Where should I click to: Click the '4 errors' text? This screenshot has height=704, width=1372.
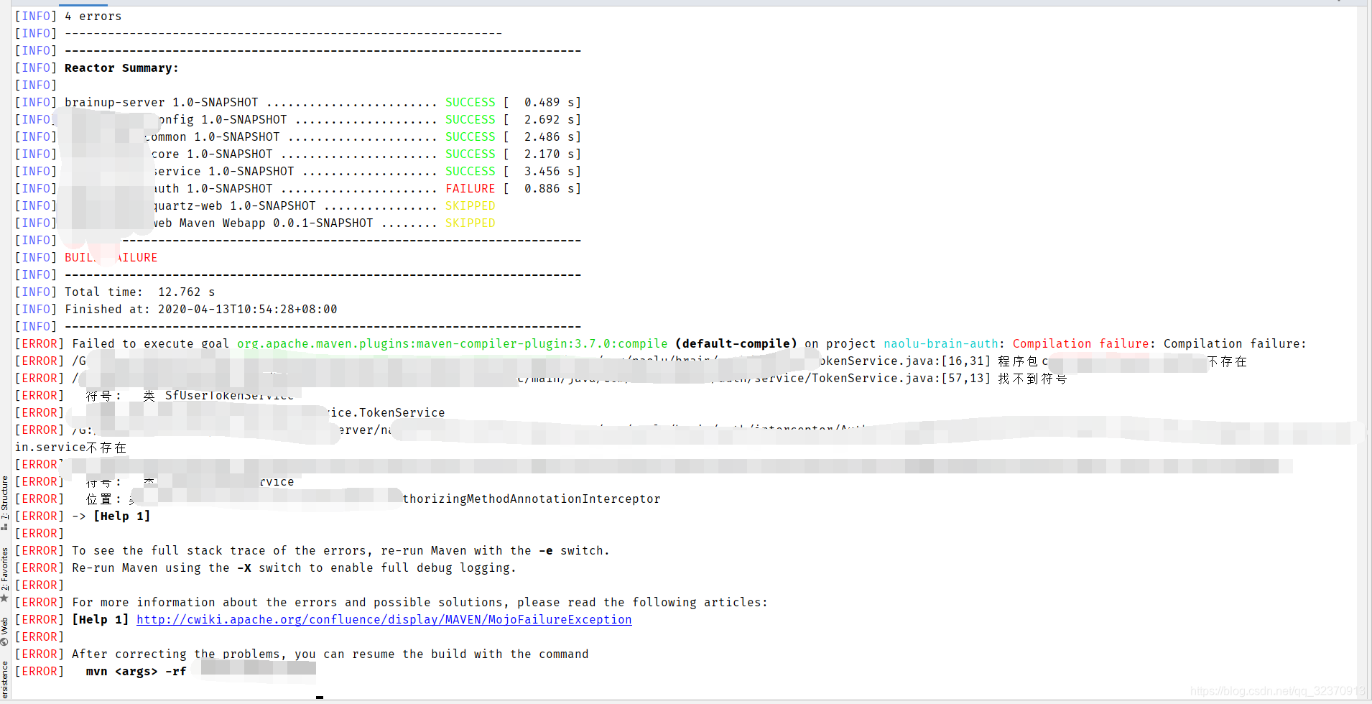coord(93,16)
